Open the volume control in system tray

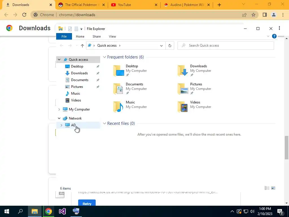tap(253, 211)
